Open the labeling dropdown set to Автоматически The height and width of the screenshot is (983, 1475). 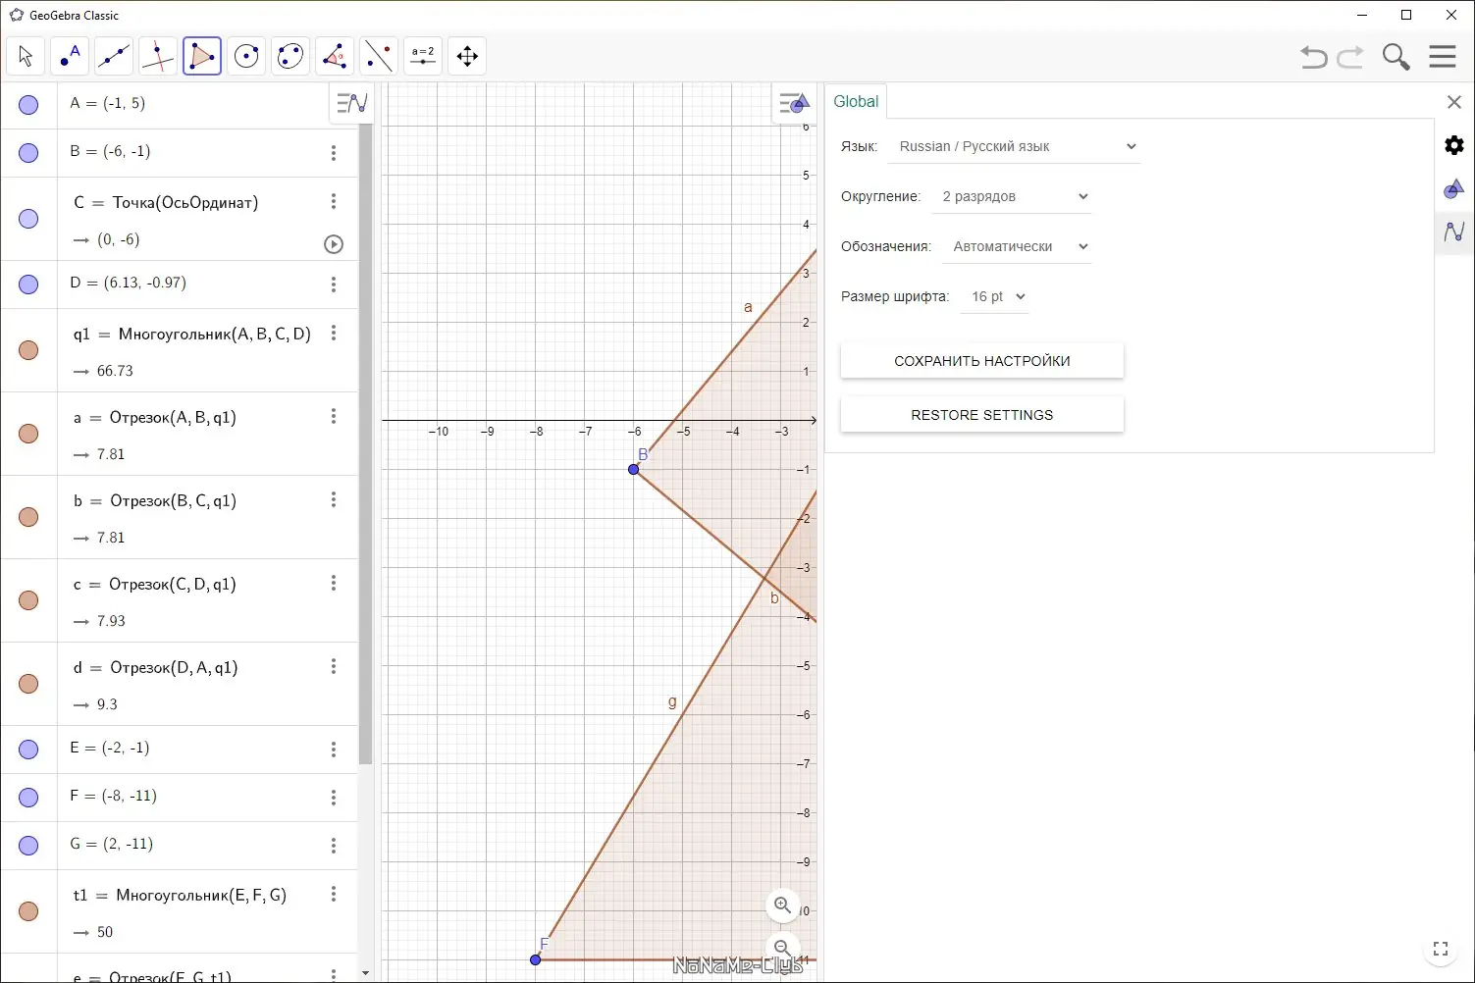[1017, 247]
